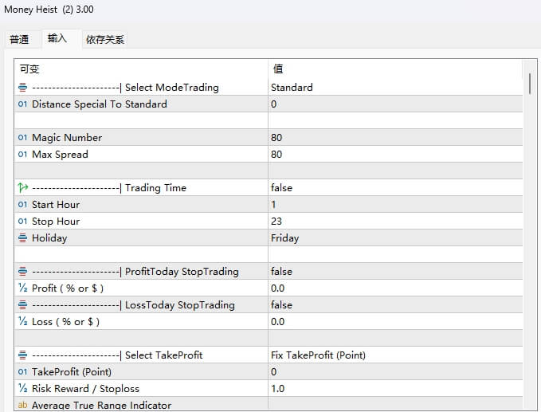This screenshot has height=412, width=541.
Task: Click the fraction icon beside Loss ( % or $ )
Action: pos(23,322)
